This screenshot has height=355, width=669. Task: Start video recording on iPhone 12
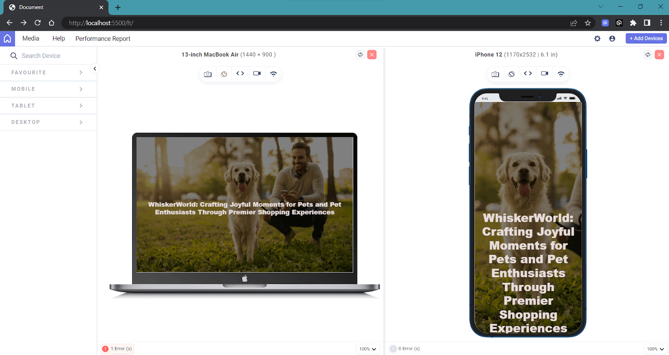544,74
